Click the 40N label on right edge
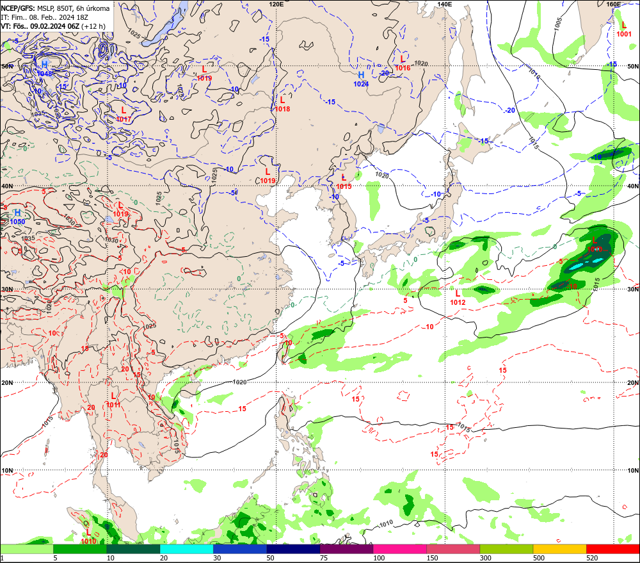 [x=633, y=186]
